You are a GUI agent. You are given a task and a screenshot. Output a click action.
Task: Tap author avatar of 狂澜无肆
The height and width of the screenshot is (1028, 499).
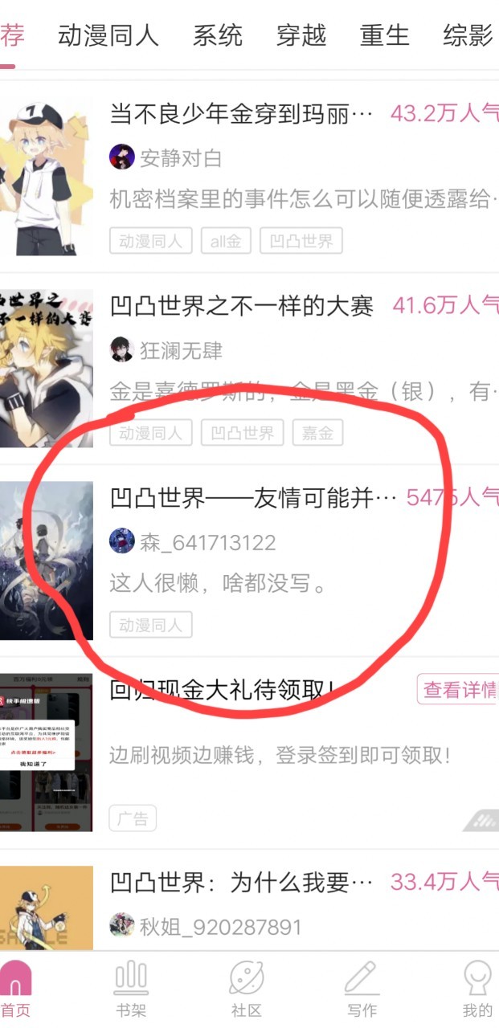click(121, 349)
